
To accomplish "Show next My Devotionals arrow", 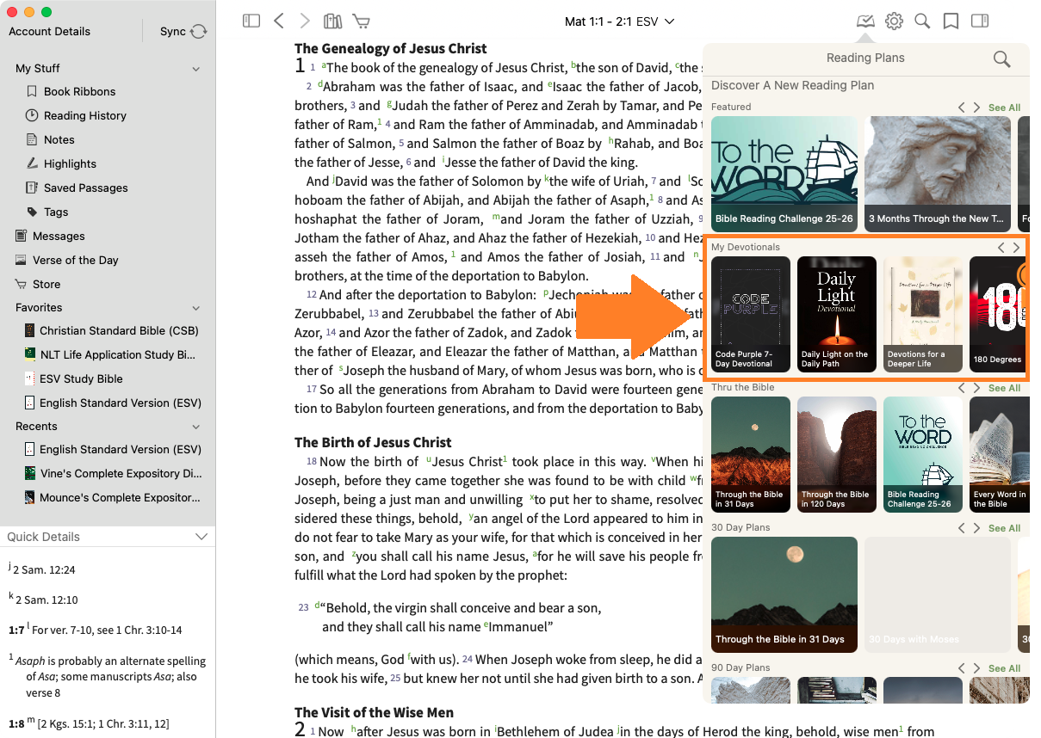I will [1016, 248].
